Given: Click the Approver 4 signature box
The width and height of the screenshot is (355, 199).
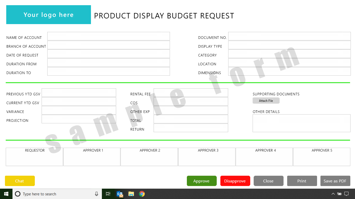Looking at the screenshot, I should coord(264,157).
